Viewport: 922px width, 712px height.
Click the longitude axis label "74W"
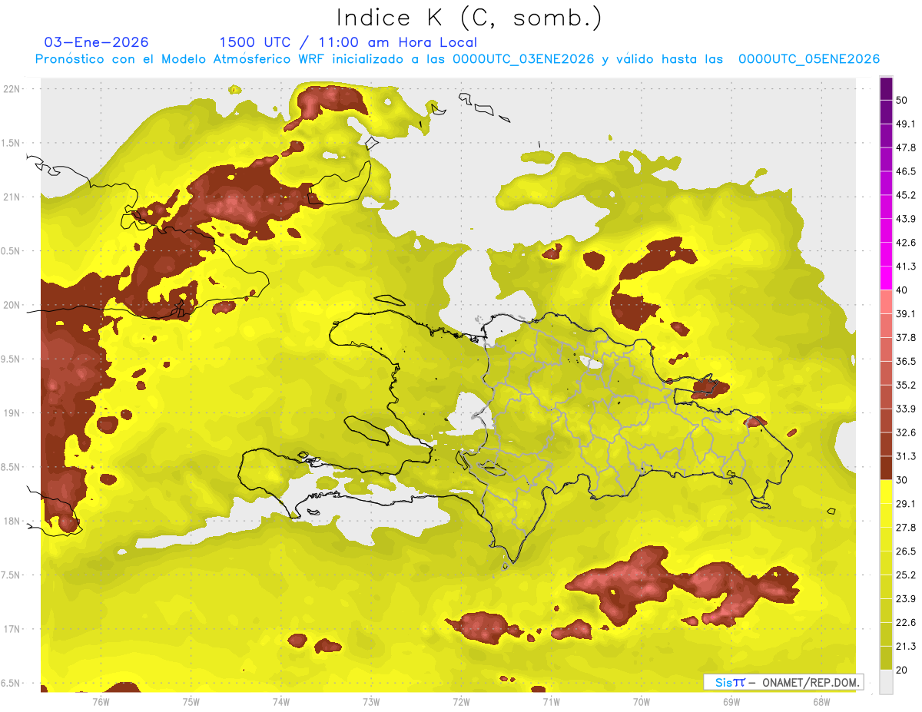click(281, 701)
